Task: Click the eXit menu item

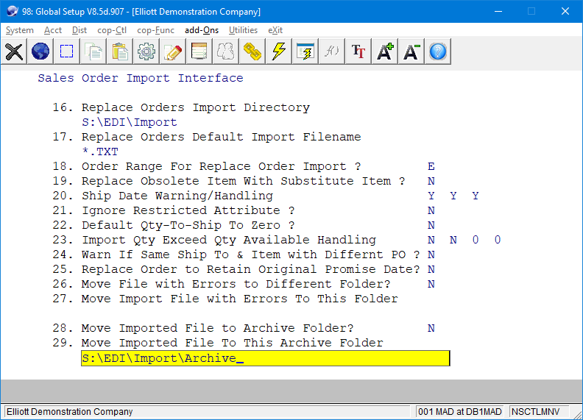Action: pyautogui.click(x=275, y=30)
